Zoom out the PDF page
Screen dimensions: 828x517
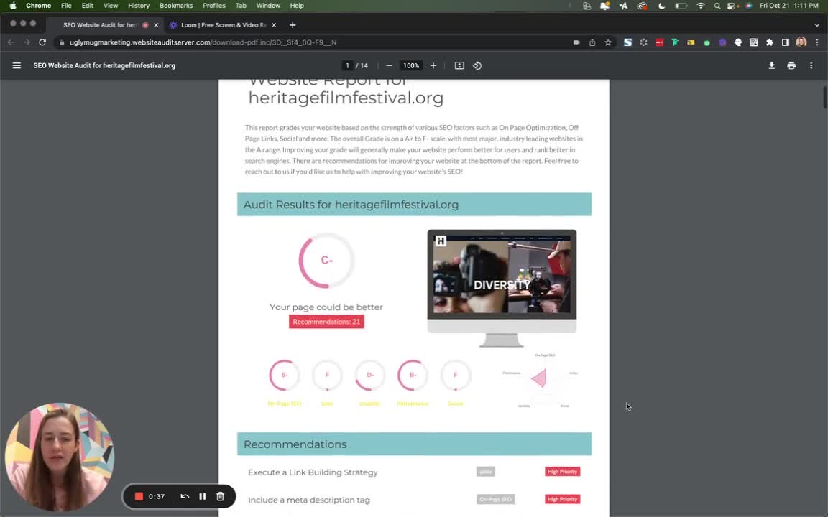(389, 65)
